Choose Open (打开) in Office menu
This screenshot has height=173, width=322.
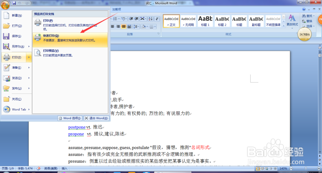click(16, 26)
